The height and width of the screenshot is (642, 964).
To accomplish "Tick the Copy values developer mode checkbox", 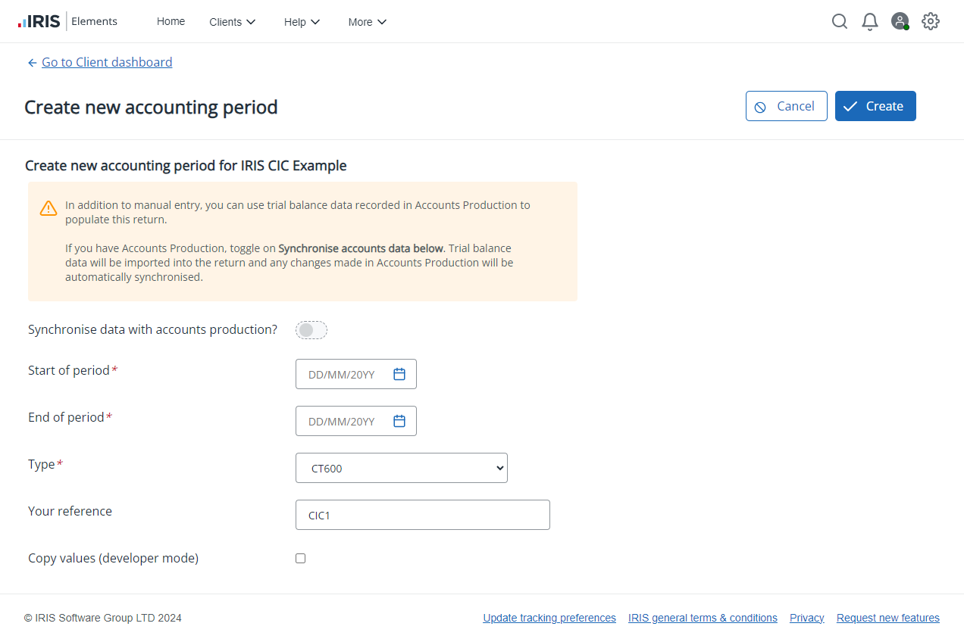I will click(x=301, y=559).
